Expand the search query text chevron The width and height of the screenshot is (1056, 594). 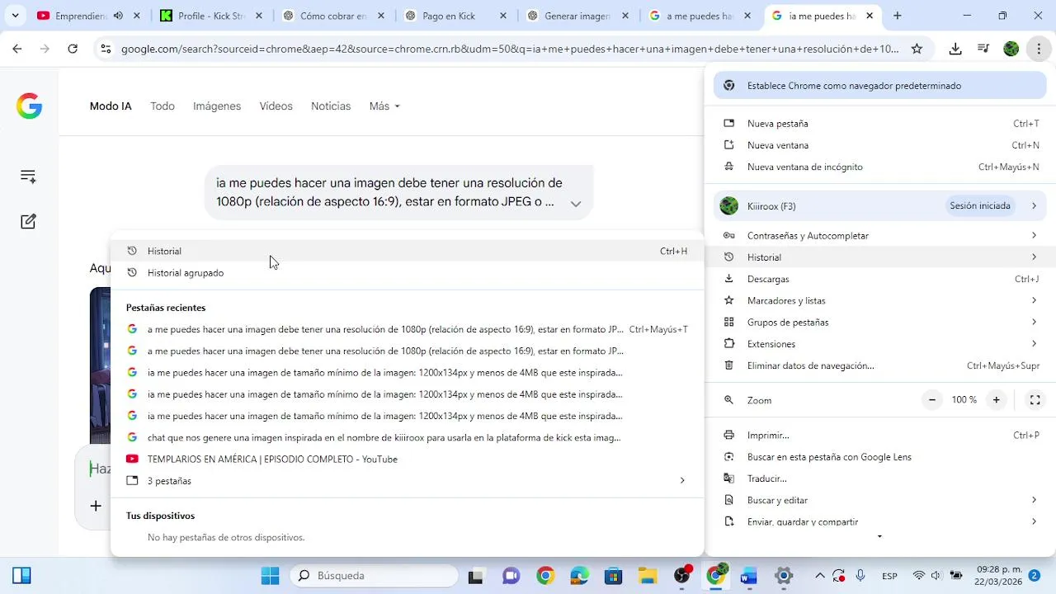576,204
